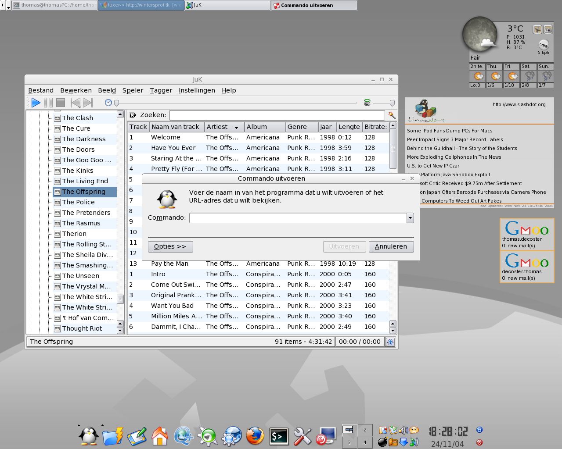
Task: Open the Bewerken menu
Action: click(x=76, y=90)
